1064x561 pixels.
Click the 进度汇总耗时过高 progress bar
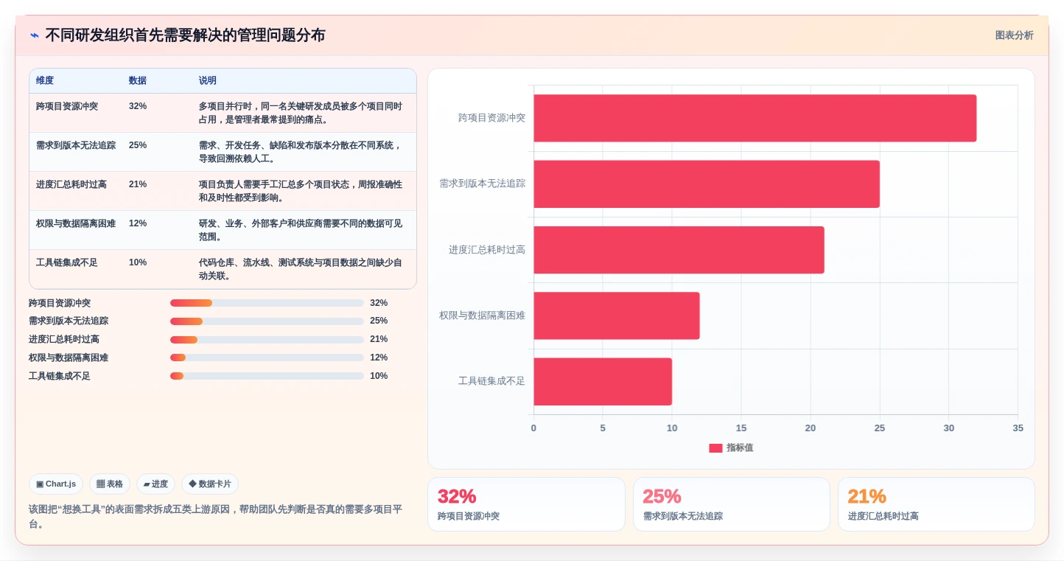pyautogui.click(x=267, y=340)
